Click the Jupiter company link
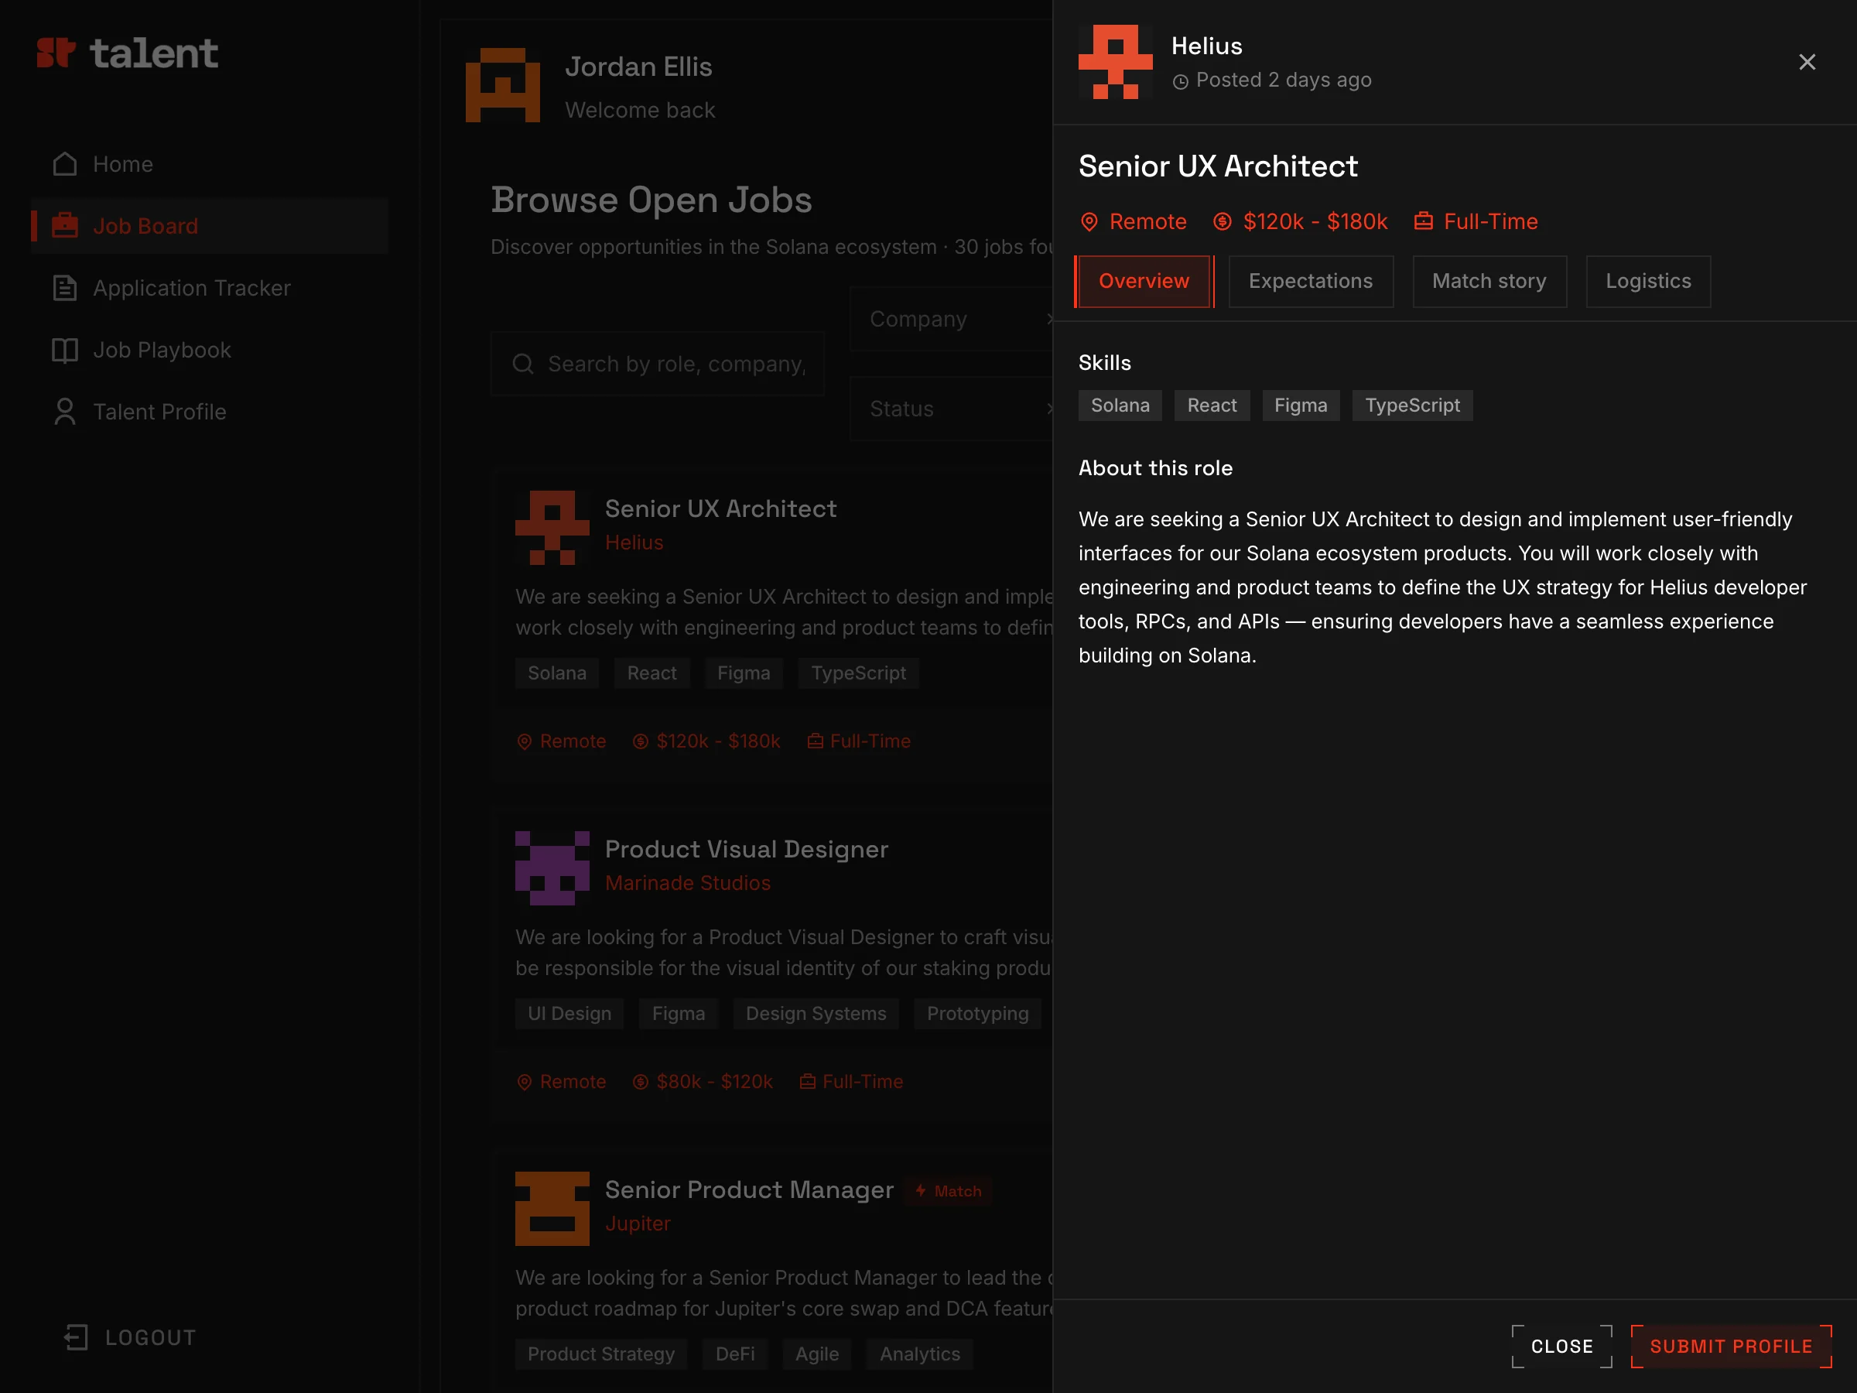Screen dimensions: 1857x1393 click(x=638, y=1224)
